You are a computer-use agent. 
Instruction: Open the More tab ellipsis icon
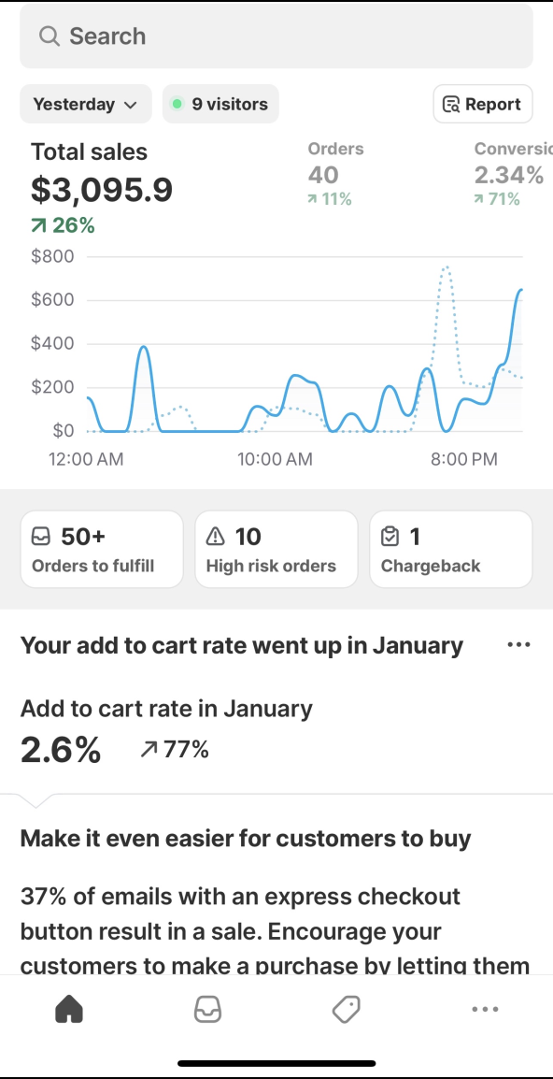[485, 1010]
